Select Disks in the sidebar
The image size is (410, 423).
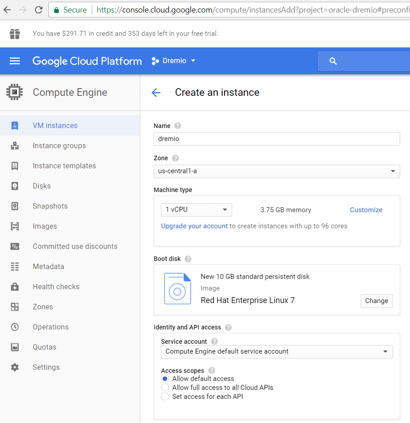70,186
